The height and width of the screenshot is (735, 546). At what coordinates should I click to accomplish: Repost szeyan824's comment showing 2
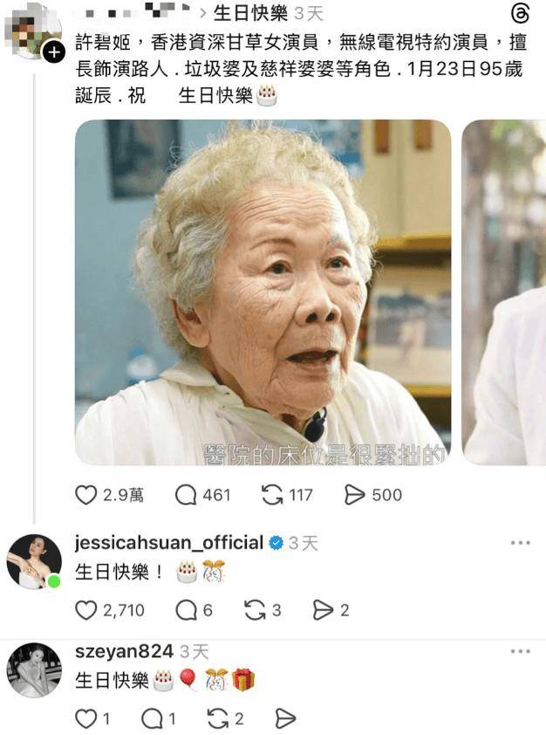pyautogui.click(x=218, y=718)
